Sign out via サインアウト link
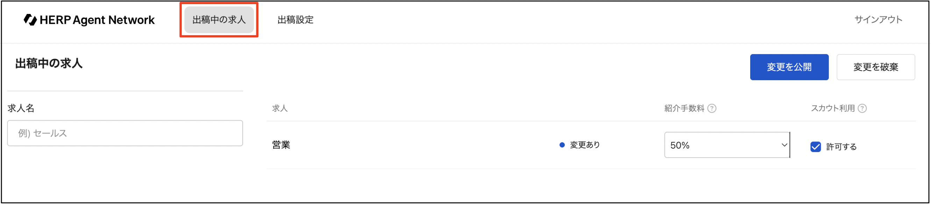The width and height of the screenshot is (931, 205). [878, 20]
